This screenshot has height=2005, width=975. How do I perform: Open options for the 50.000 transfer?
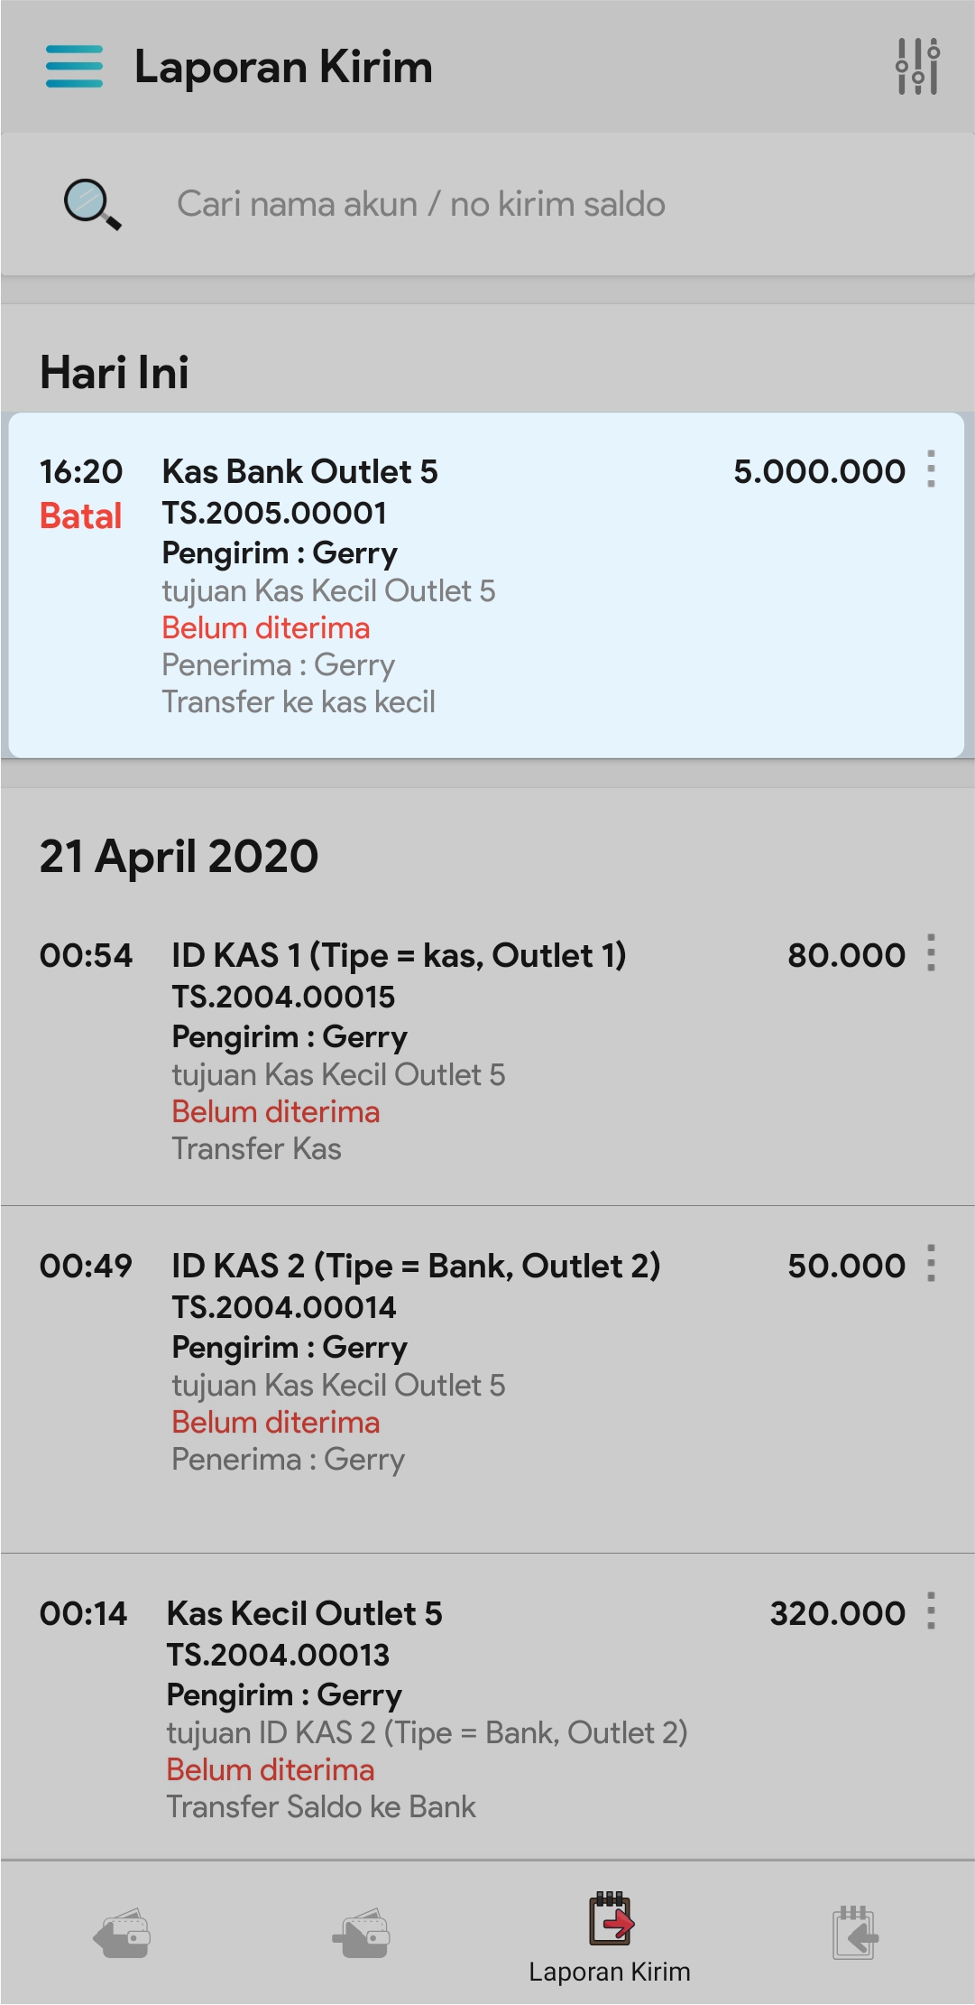pos(932,1264)
